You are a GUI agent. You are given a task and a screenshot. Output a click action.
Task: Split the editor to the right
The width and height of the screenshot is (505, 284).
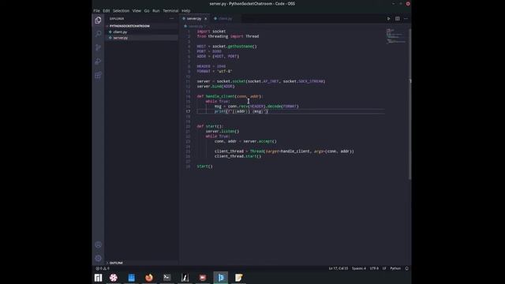398,19
